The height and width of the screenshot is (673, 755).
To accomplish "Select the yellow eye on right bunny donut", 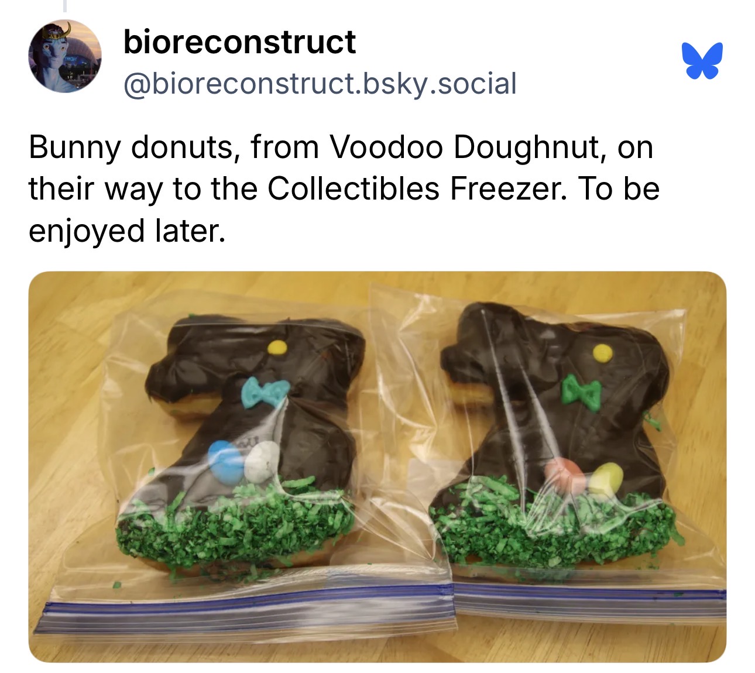I will [x=602, y=352].
